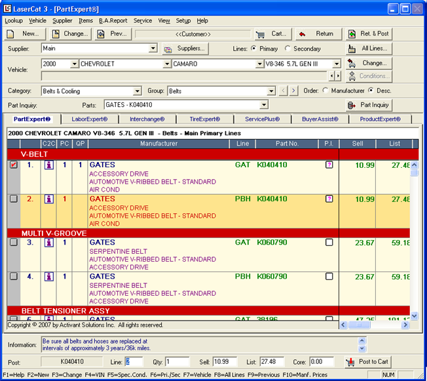
Task: Expand the Supplier dropdown
Action: pyautogui.click(x=153, y=49)
